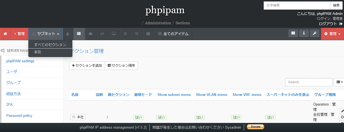The height and width of the screenshot is (132, 344).
Task: Open the user/customers icon in navbar
Action: pos(68,34)
